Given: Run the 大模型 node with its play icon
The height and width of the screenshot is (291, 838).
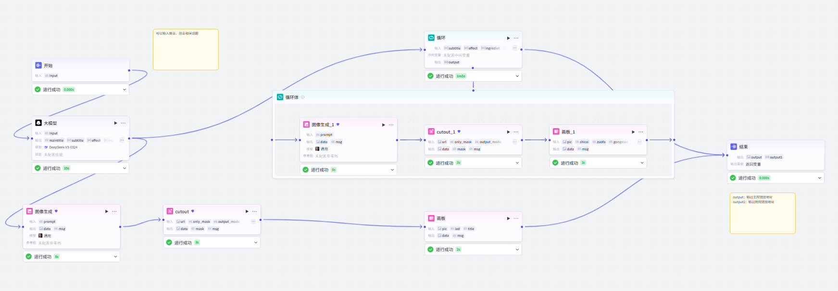Looking at the screenshot, I should pos(115,123).
